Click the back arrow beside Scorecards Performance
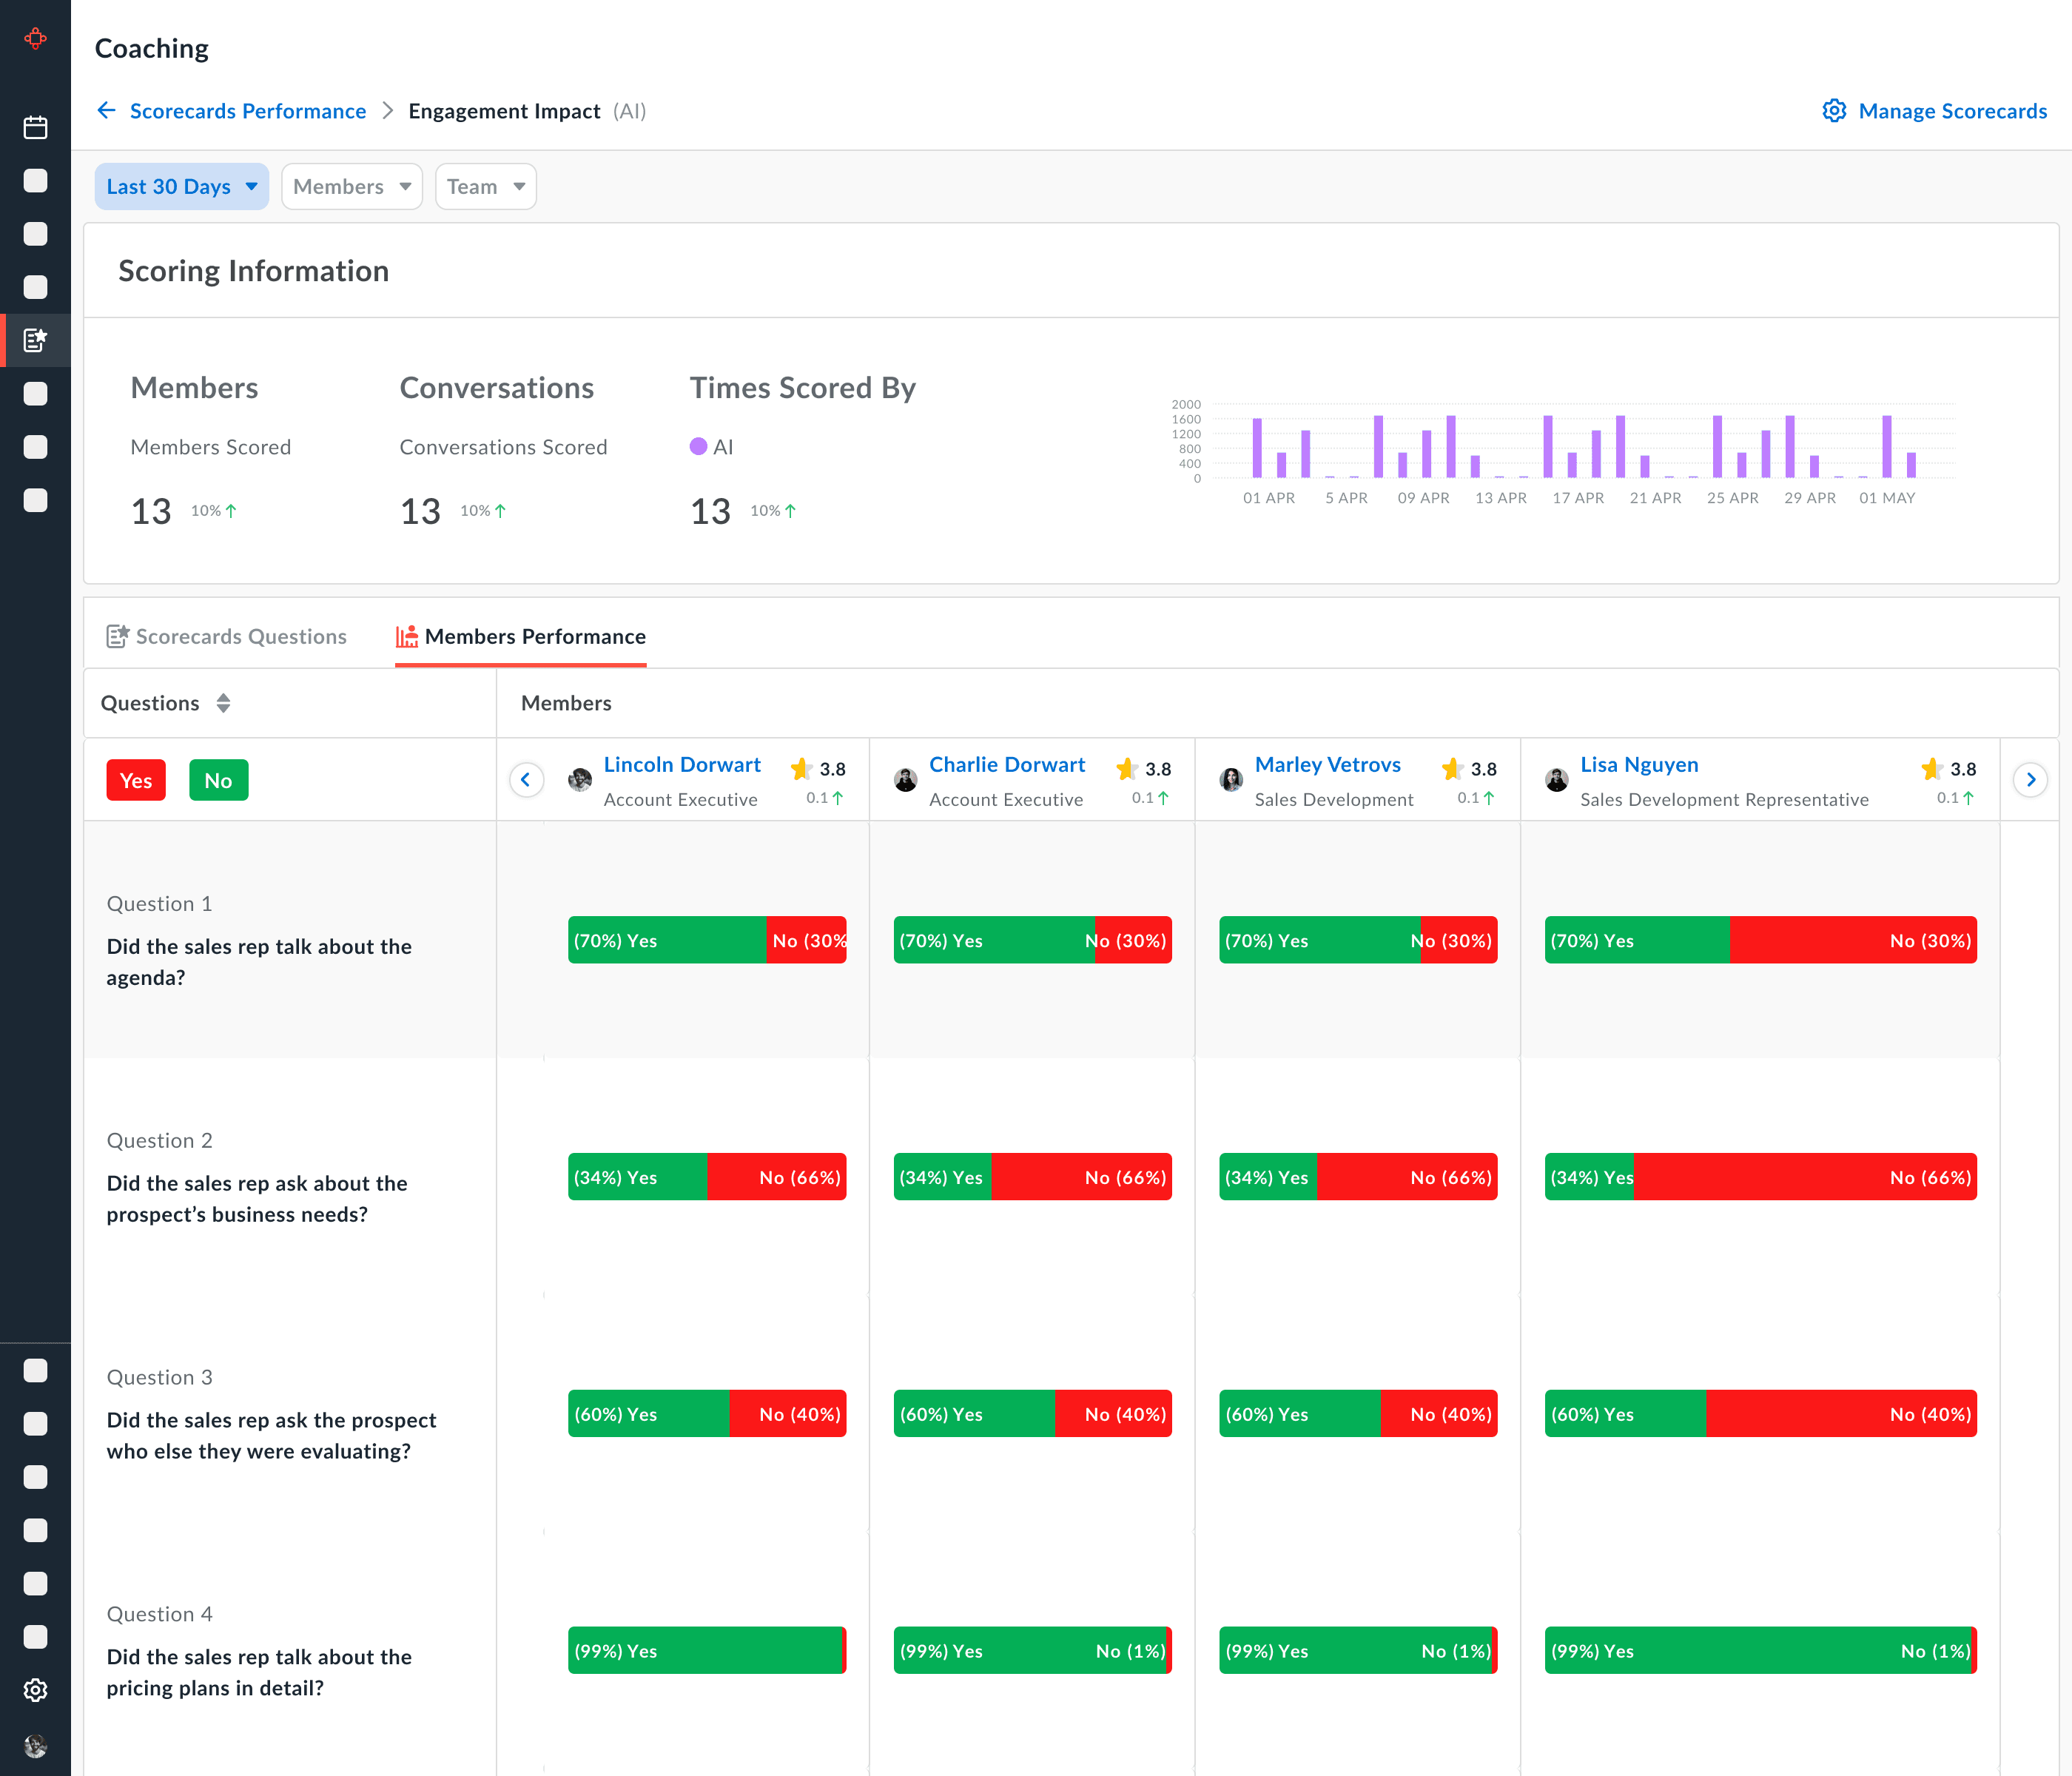The image size is (2072, 1776). (106, 111)
